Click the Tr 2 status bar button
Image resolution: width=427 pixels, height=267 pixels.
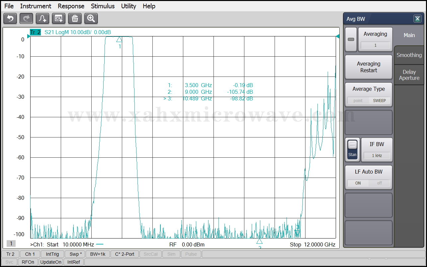(10, 254)
